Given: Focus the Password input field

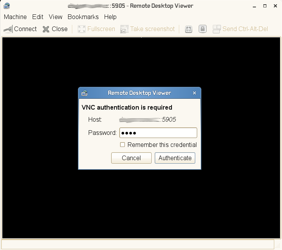Looking at the screenshot, I should pos(158,133).
